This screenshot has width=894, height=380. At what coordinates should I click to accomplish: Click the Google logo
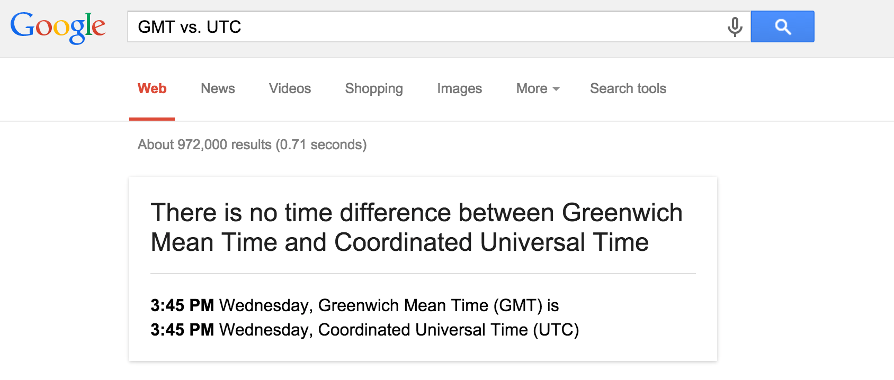58,26
